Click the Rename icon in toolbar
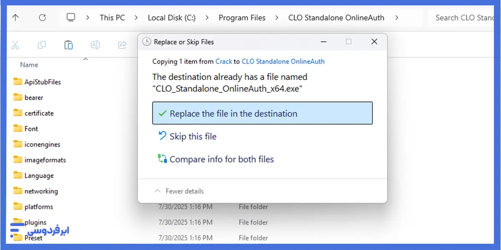The image size is (501, 250). 95,45
